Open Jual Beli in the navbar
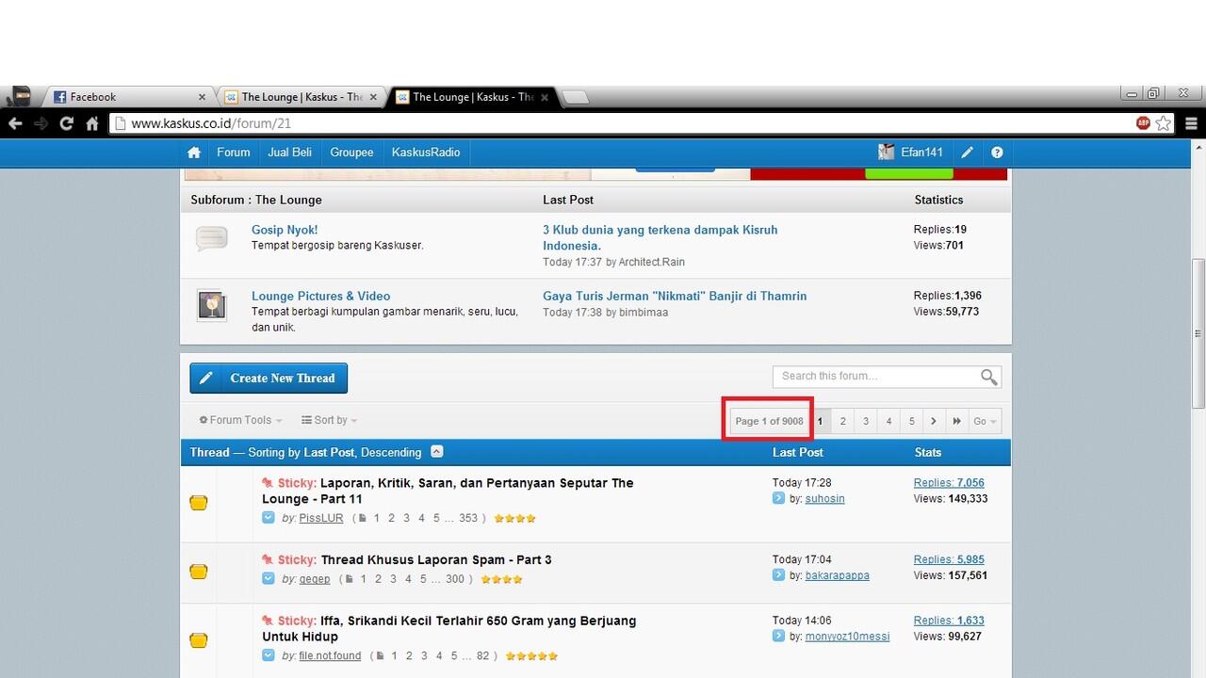The width and height of the screenshot is (1206, 678). pos(289,153)
